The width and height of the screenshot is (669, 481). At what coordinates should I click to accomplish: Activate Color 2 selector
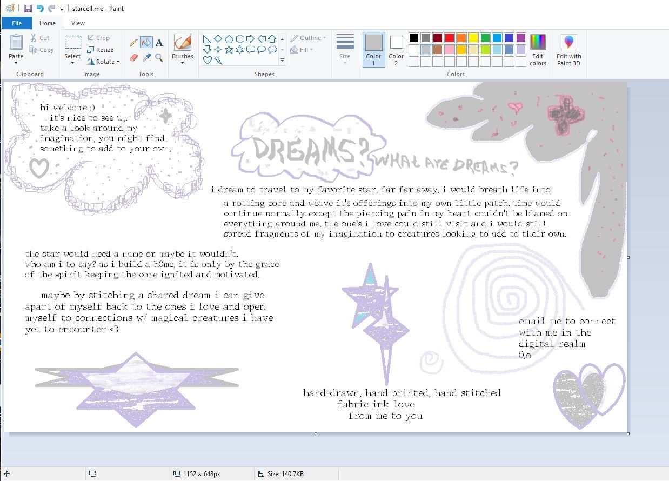(x=396, y=50)
